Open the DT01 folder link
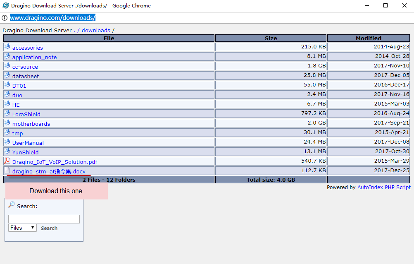 19,86
